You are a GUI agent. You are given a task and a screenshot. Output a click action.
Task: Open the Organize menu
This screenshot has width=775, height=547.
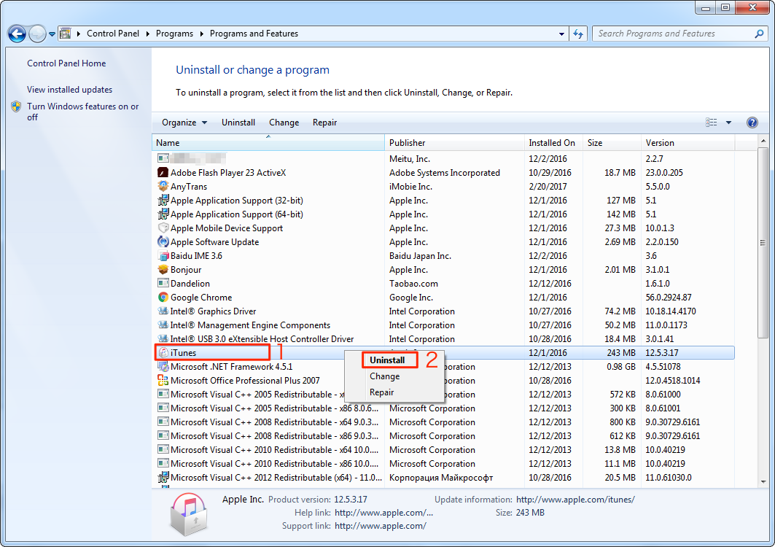pos(184,122)
